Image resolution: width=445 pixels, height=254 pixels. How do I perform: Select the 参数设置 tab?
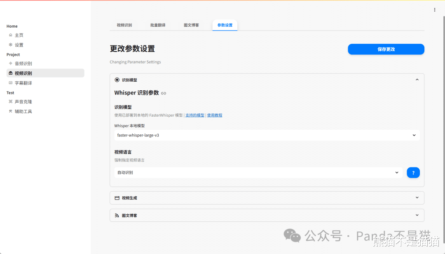click(x=225, y=25)
